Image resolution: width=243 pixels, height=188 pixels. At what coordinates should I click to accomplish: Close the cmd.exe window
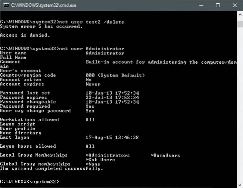(x=234, y=5)
